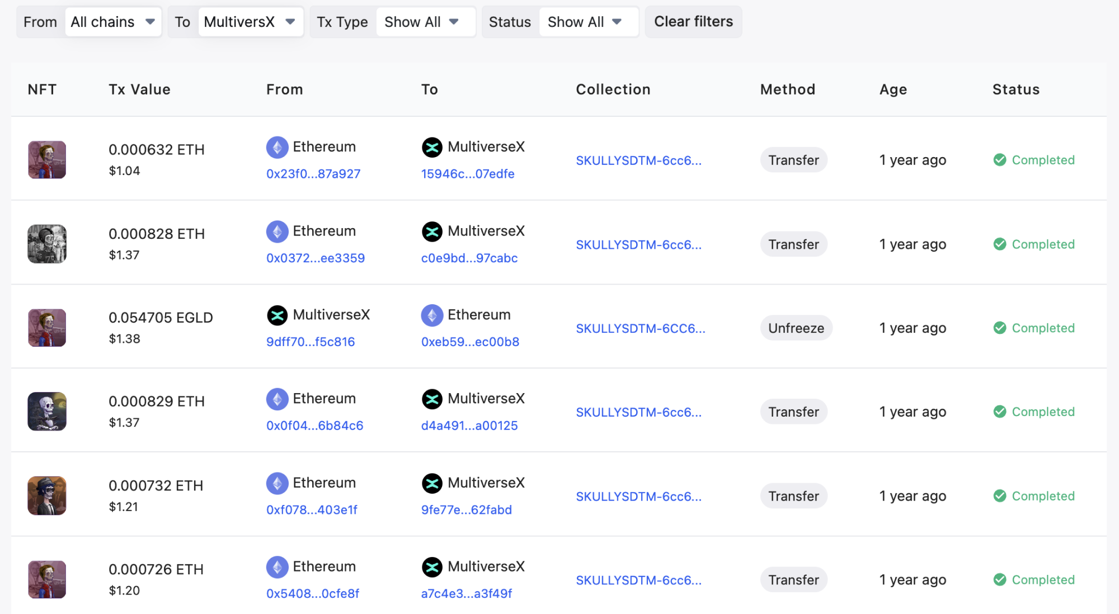Open SKULLYSDTM-6CC6 collection link in Unfreeze row
The image size is (1119, 614).
pos(641,329)
